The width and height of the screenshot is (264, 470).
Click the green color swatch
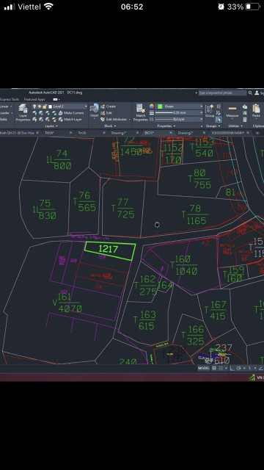tap(160, 106)
